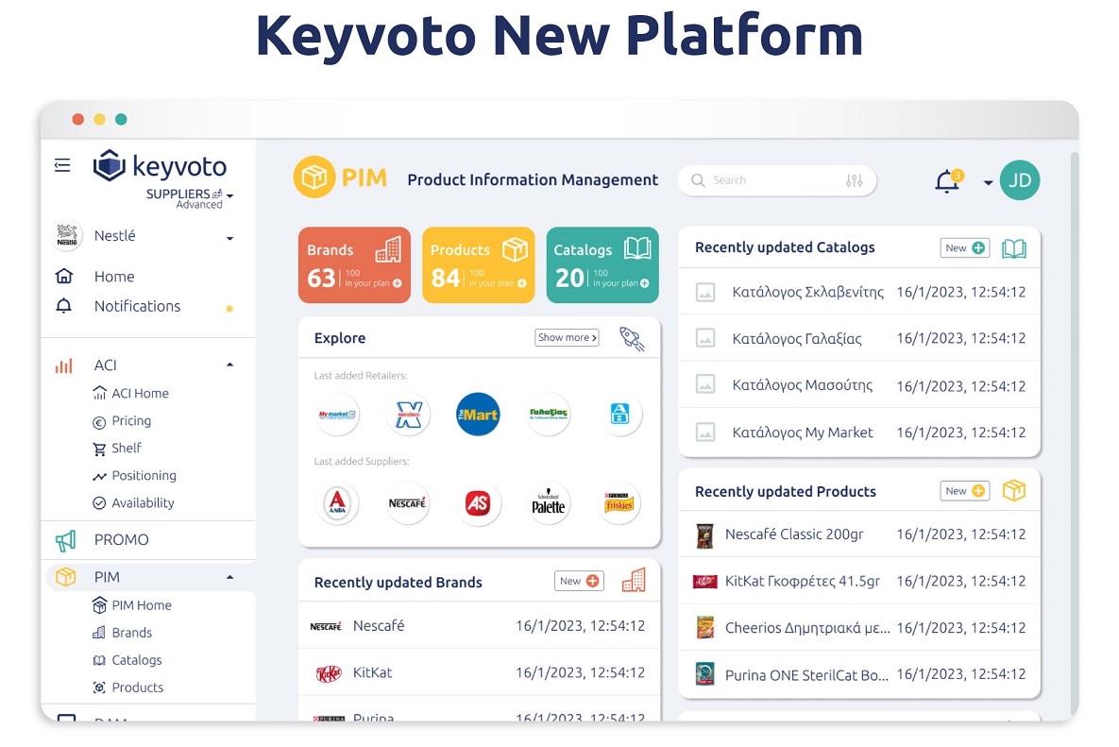Select the Friskies supplier logo

[619, 503]
